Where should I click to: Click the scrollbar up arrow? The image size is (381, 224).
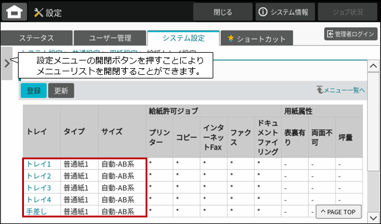[373, 66]
